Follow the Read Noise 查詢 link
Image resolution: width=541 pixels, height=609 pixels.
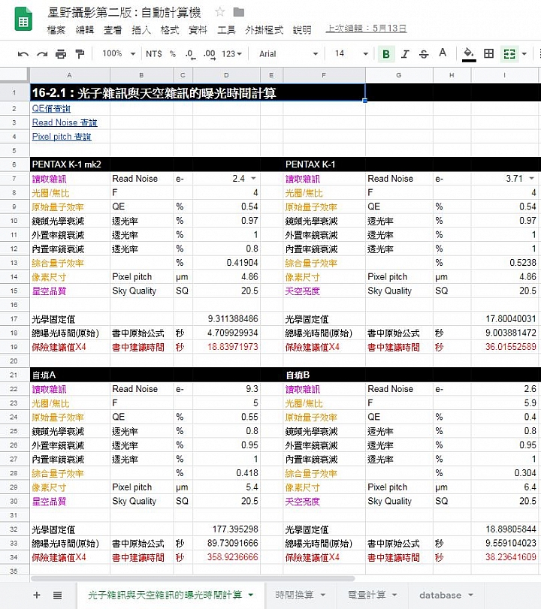pos(65,122)
